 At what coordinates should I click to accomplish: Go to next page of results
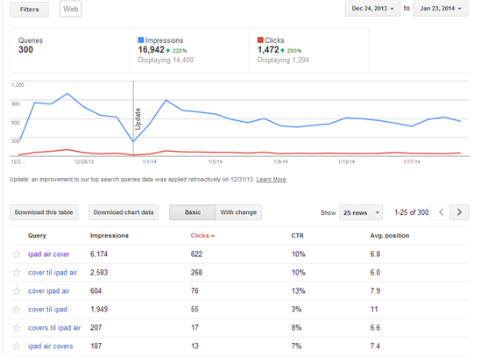459,212
